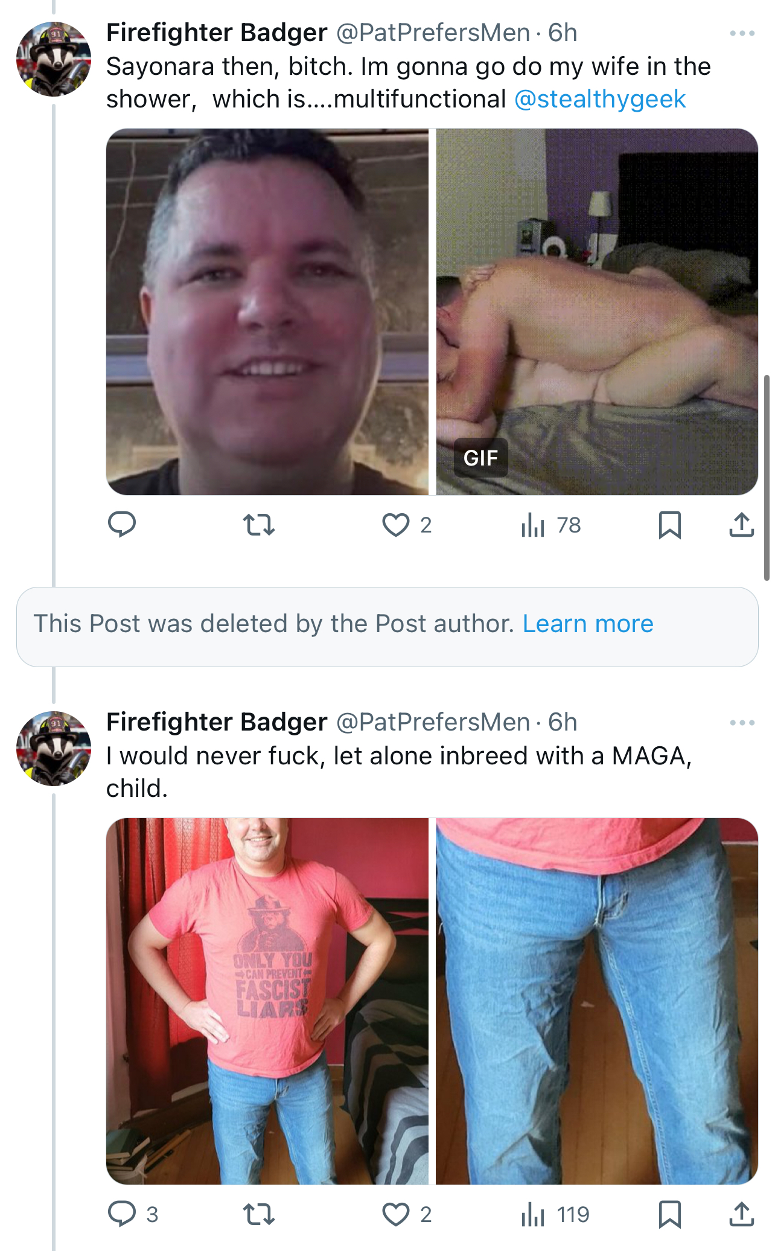Open the badger avatar on the second post
The height and width of the screenshot is (1251, 775).
(x=54, y=749)
